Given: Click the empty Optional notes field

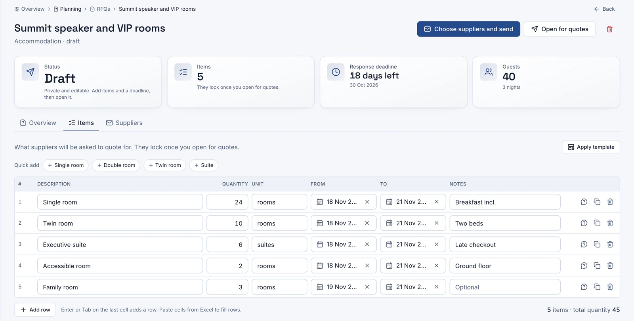Looking at the screenshot, I should (x=505, y=287).
